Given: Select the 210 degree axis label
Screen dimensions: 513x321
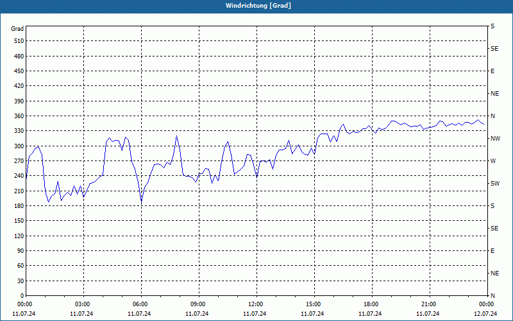Looking at the screenshot, I should [19, 191].
